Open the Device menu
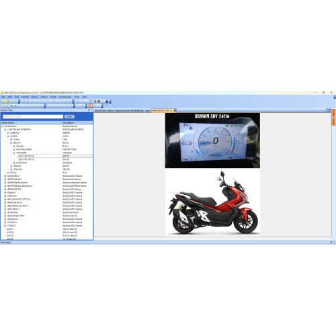336x336 pixels. coord(34,97)
